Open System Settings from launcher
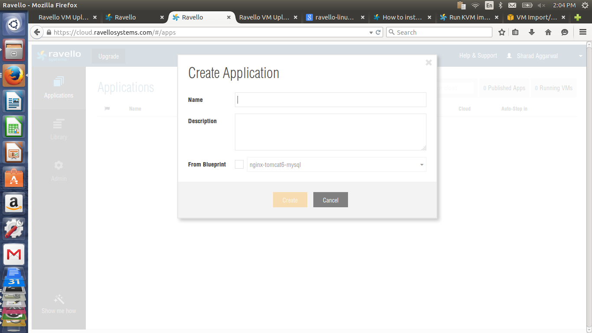 pos(14,229)
